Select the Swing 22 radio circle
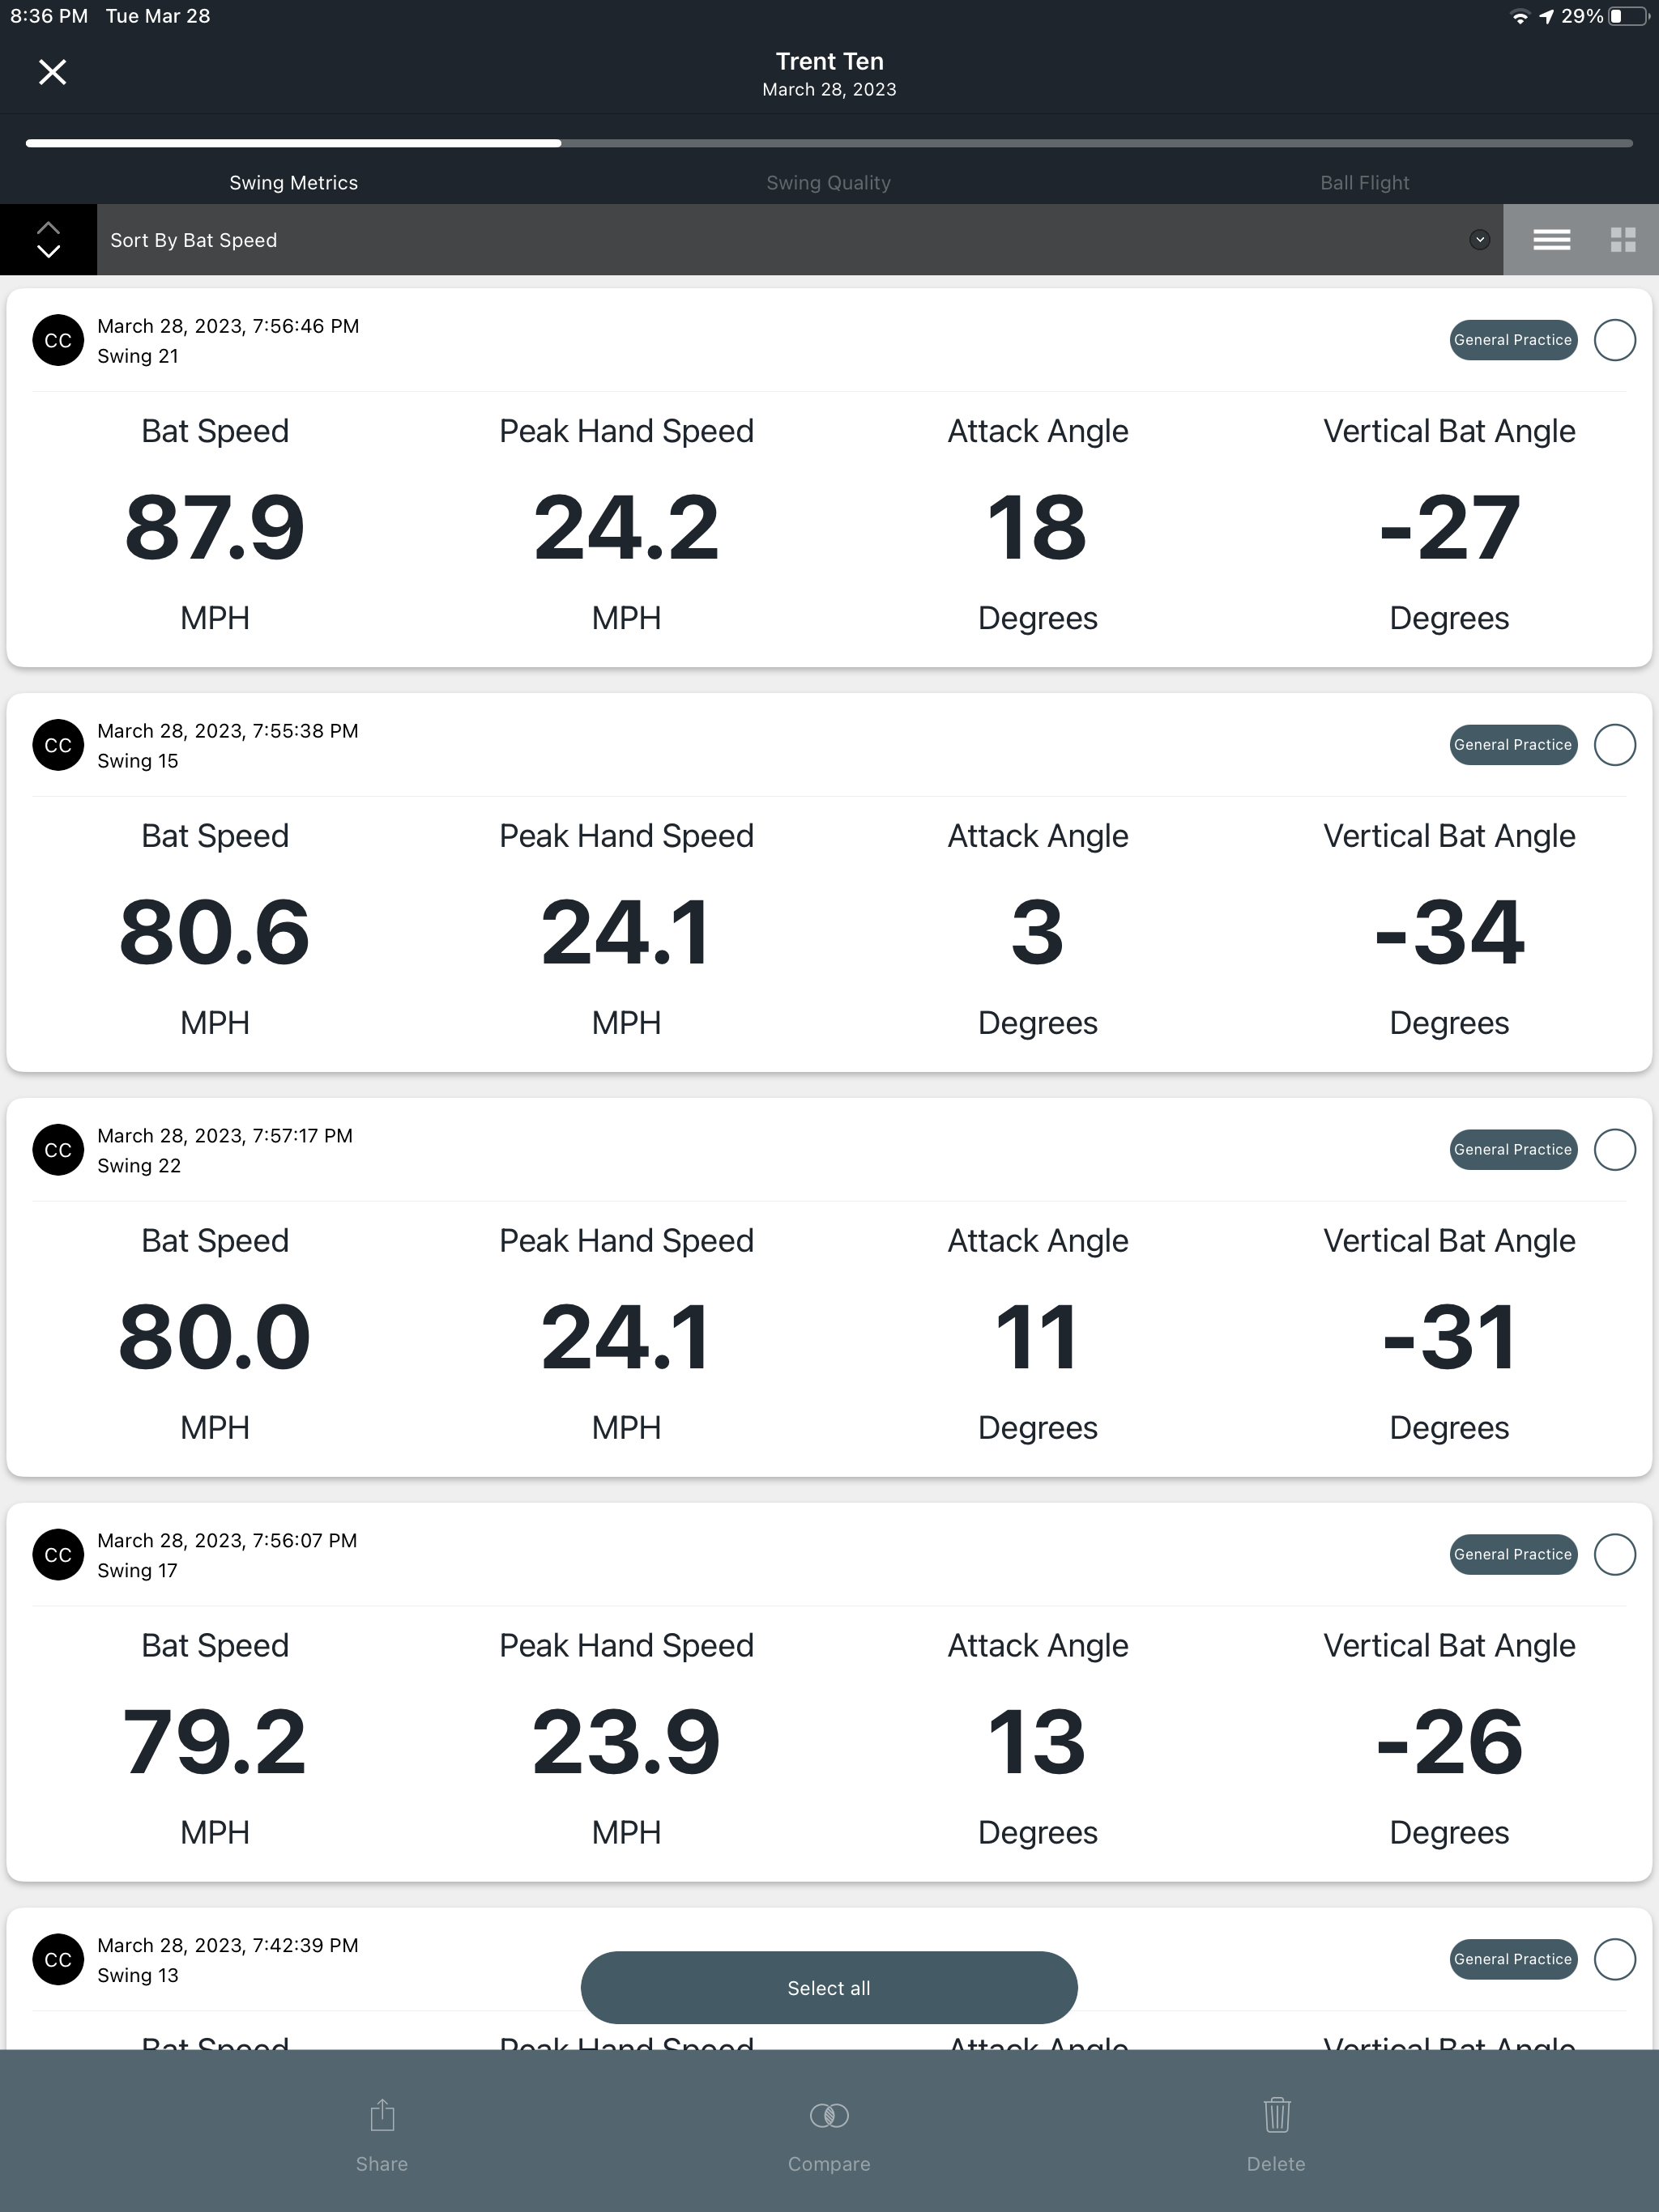This screenshot has height=2212, width=1659. pyautogui.click(x=1614, y=1149)
